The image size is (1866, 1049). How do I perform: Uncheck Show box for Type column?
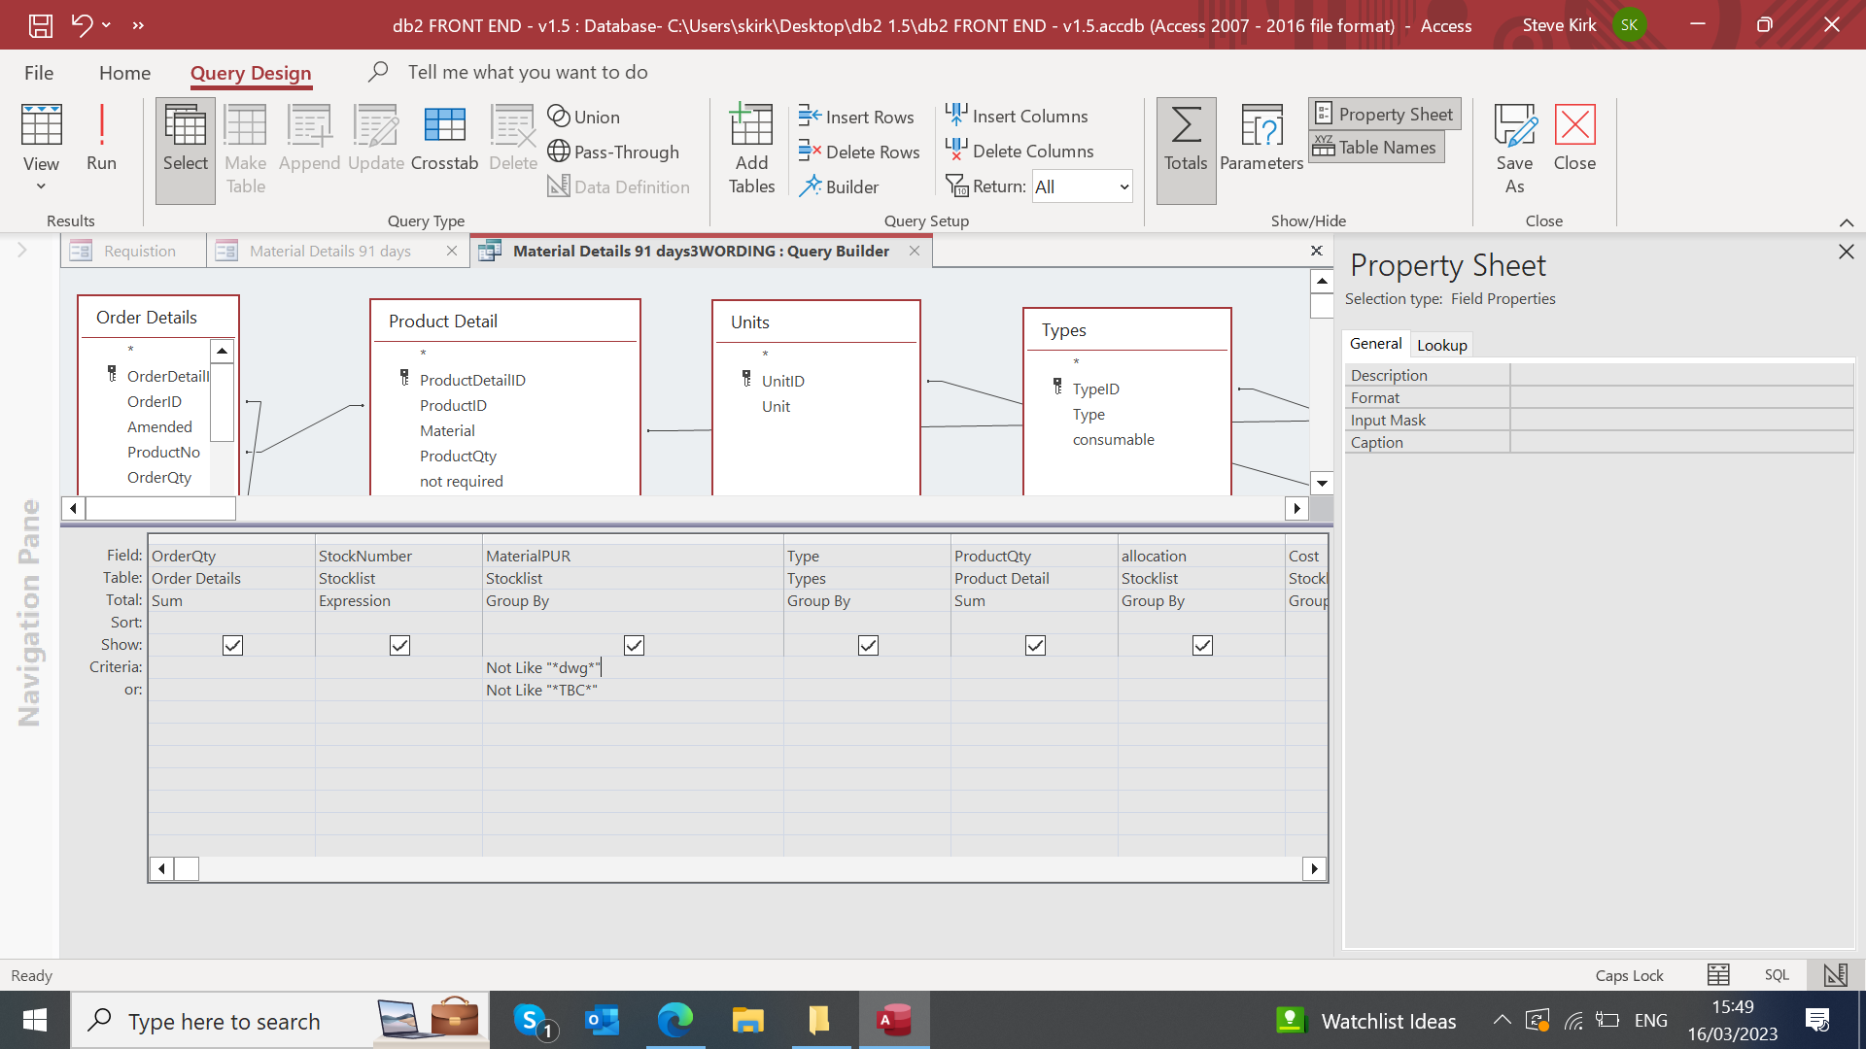(x=868, y=645)
